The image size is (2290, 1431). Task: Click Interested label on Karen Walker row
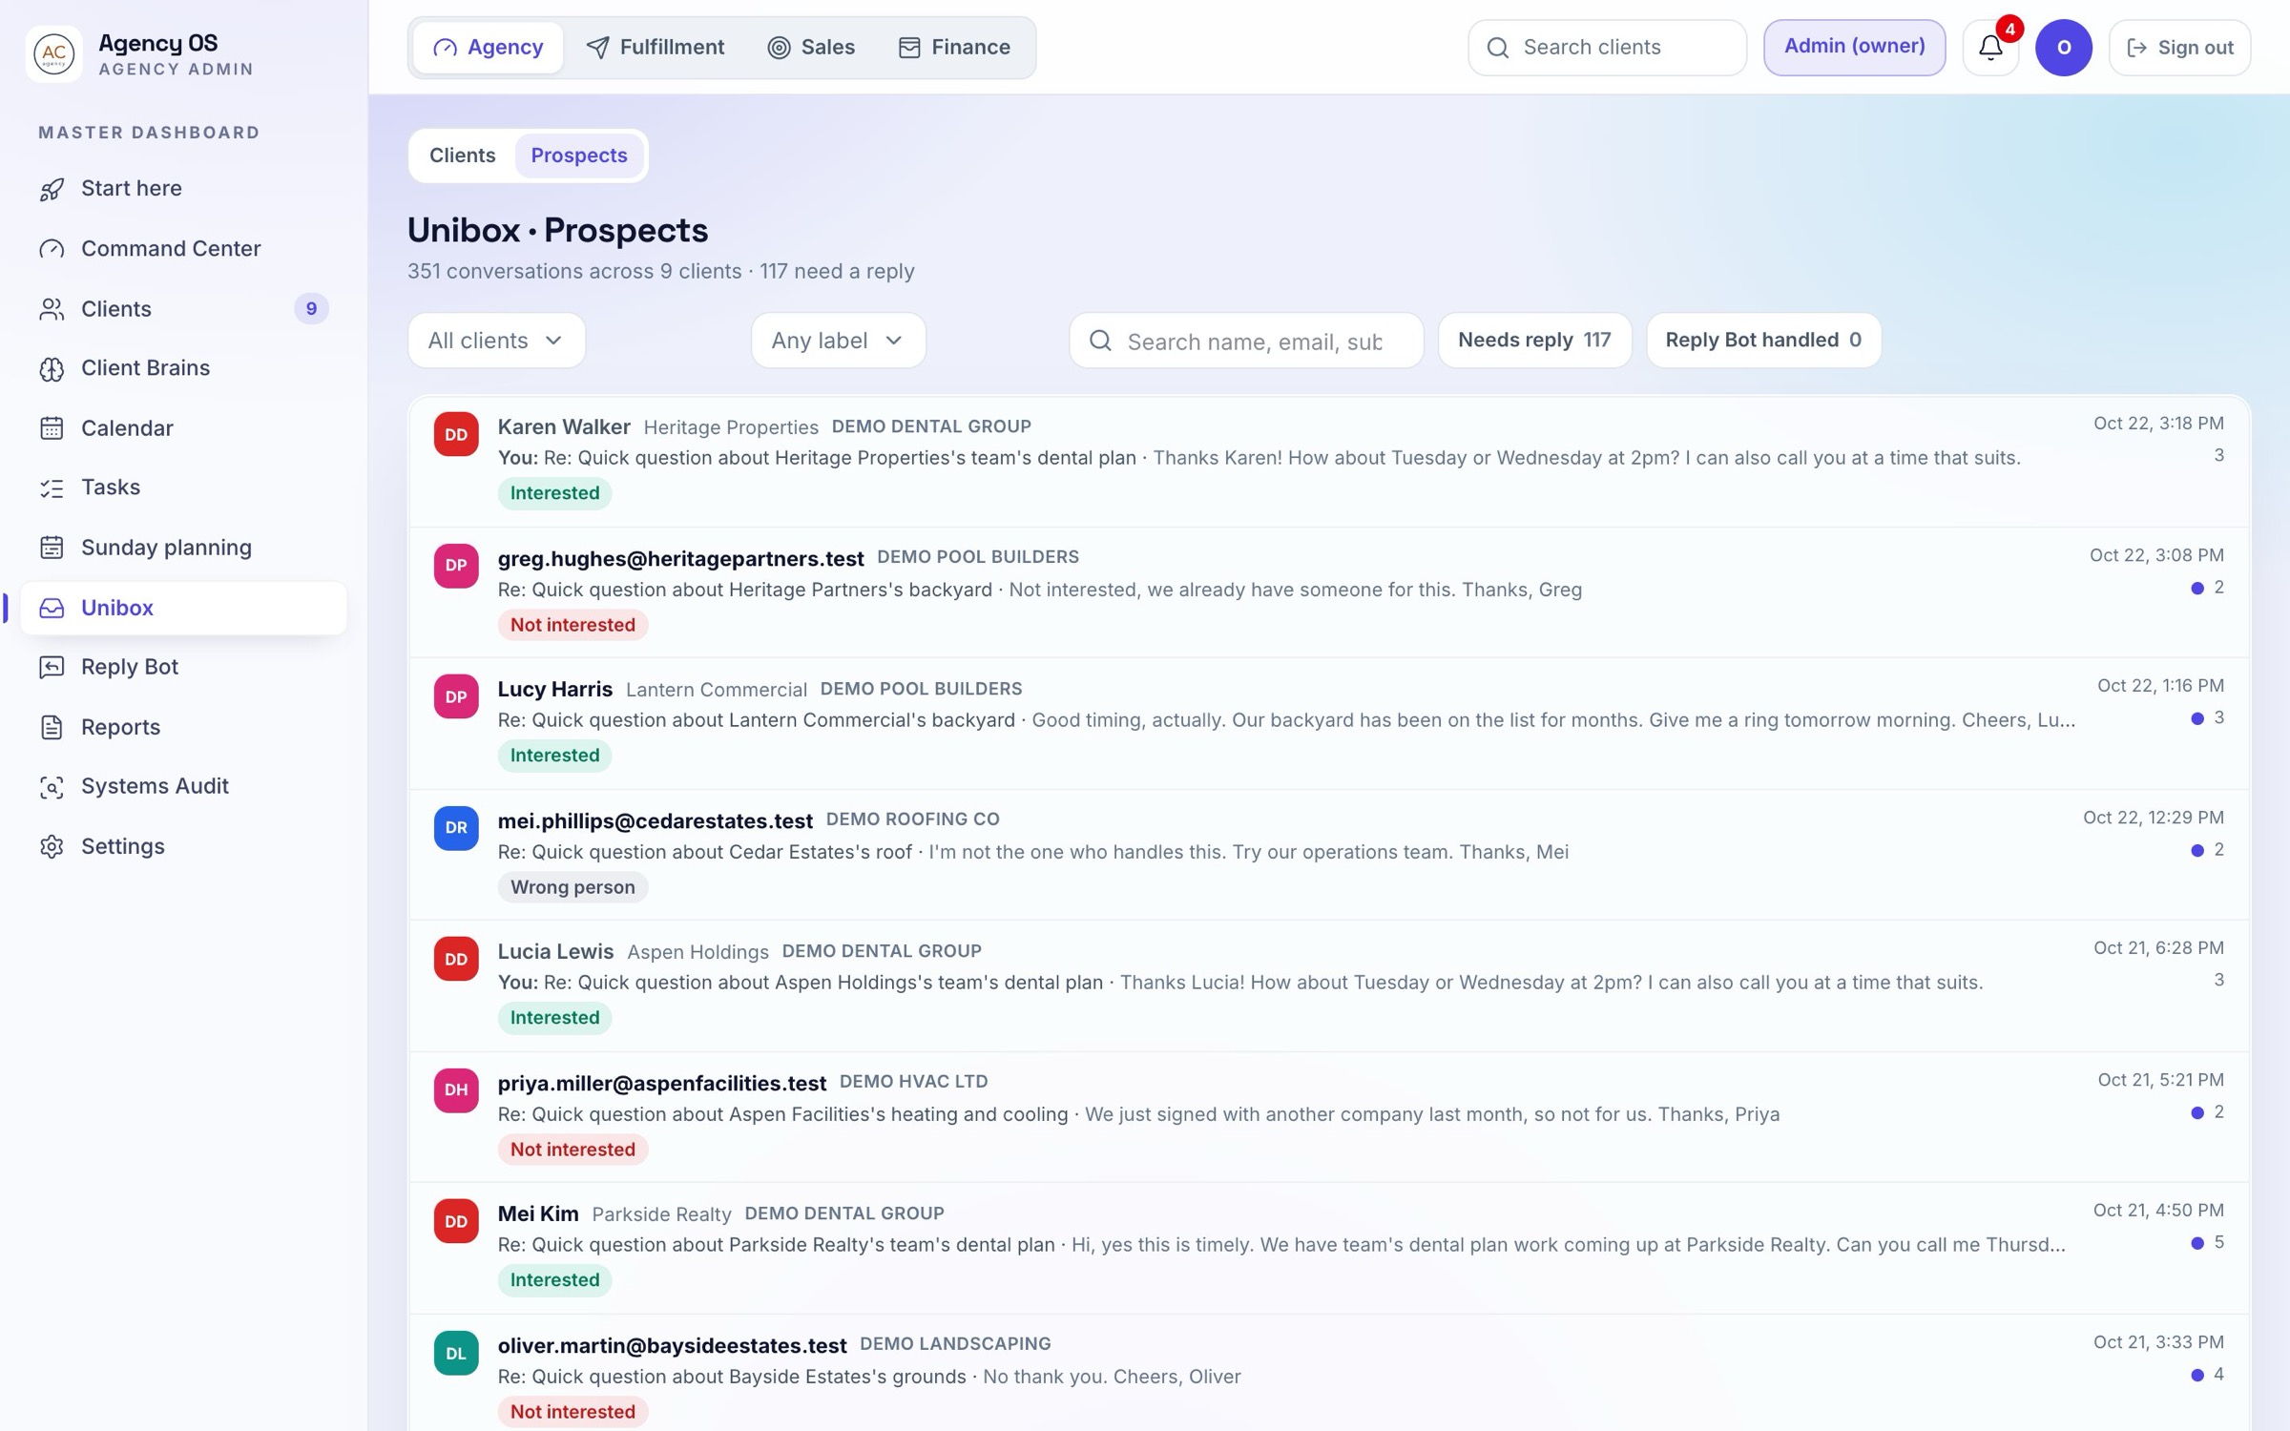(x=554, y=493)
